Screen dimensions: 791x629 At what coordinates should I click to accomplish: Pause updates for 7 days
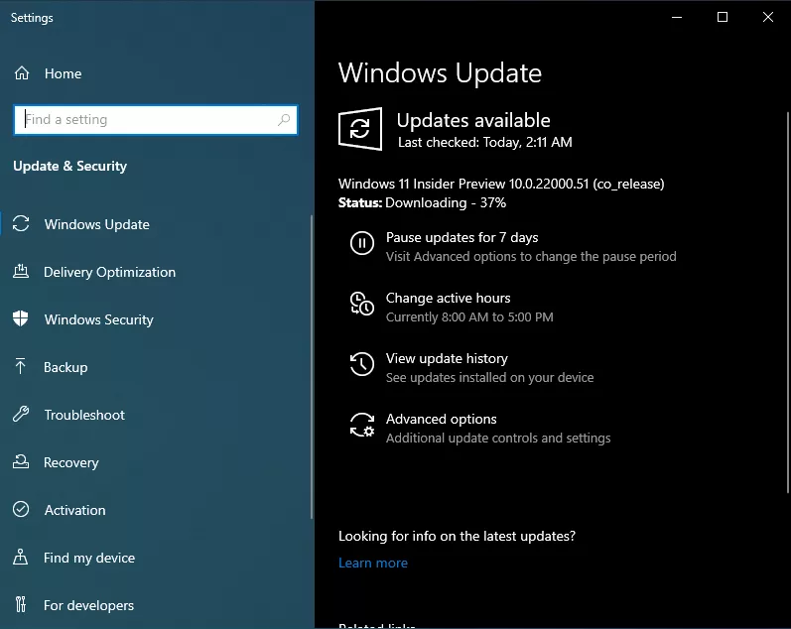[x=462, y=237]
